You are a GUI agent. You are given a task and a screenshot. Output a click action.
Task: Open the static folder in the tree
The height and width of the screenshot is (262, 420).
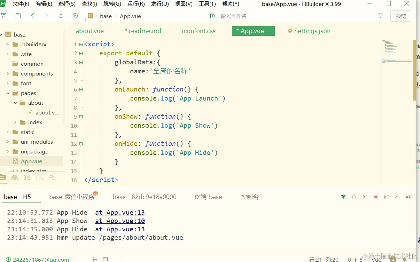tap(28, 132)
